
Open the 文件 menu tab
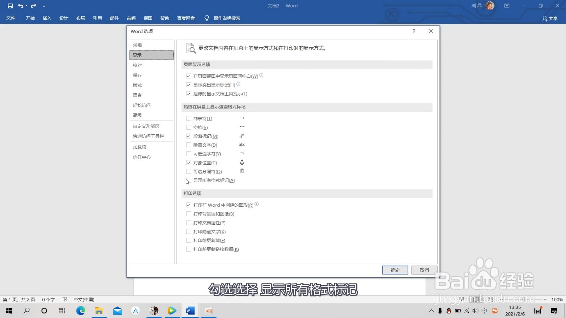[x=11, y=18]
